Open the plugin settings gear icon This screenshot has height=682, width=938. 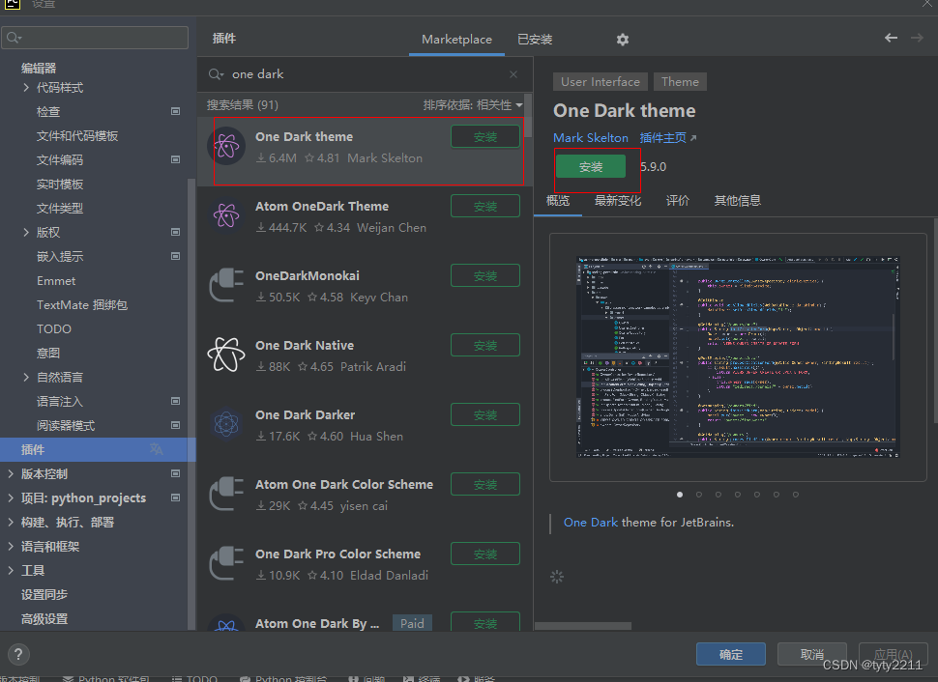click(622, 40)
